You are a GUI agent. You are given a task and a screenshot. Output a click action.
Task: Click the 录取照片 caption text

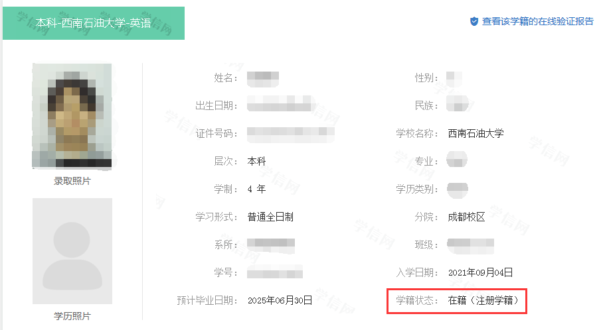[x=72, y=182]
